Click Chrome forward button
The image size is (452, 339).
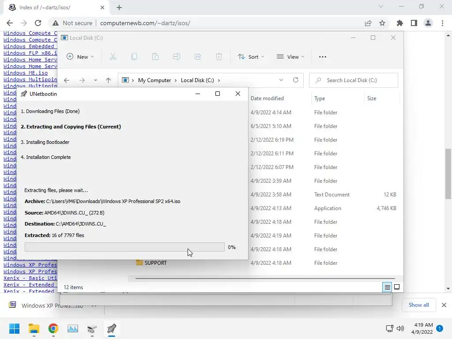pos(24,23)
